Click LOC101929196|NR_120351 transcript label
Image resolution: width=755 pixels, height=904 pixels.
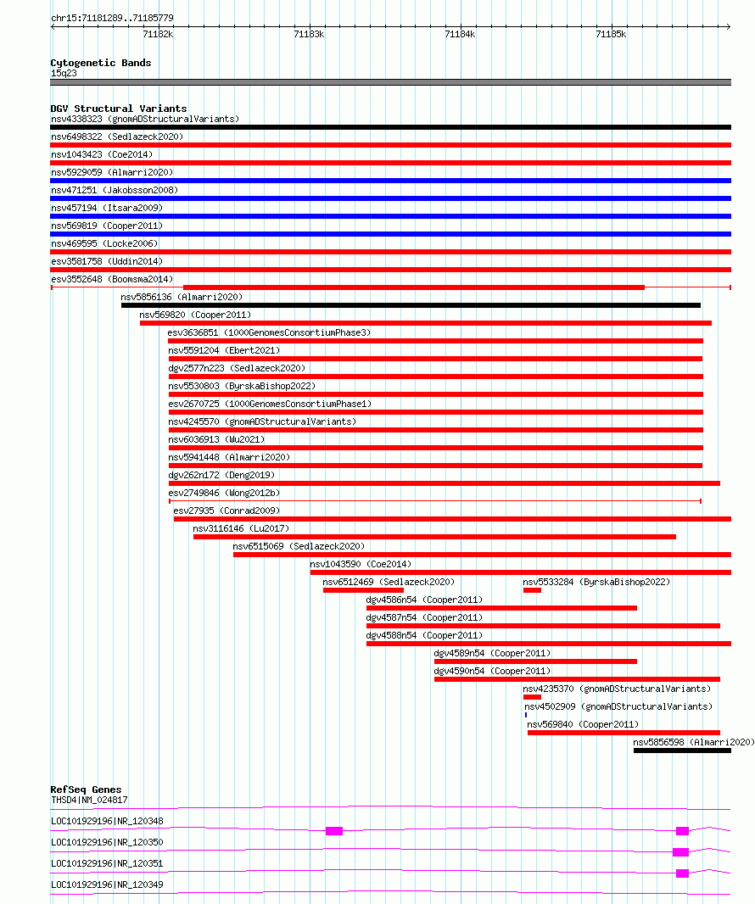coord(107,865)
